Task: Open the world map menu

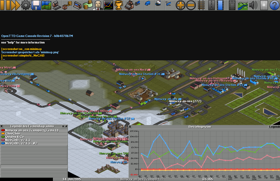Action: 46,5
